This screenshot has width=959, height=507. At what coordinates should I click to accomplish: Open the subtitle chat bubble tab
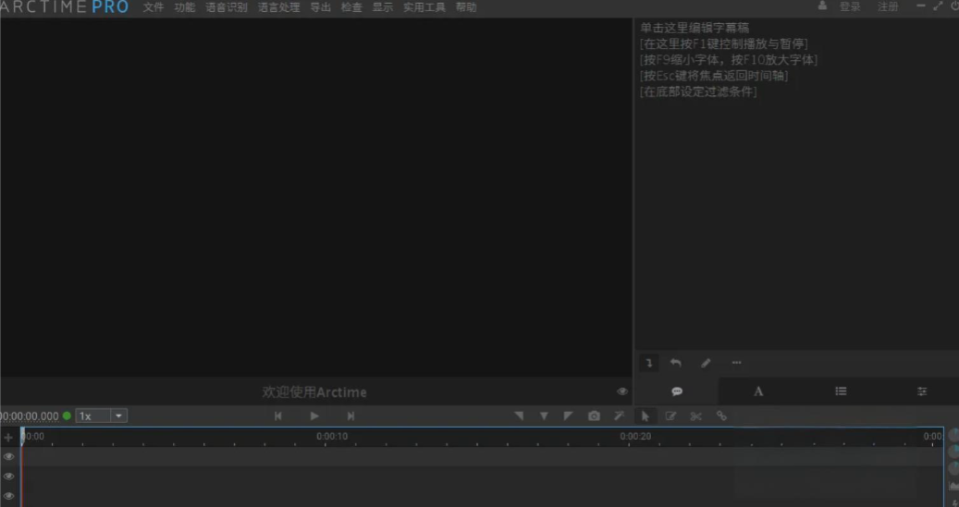point(677,392)
